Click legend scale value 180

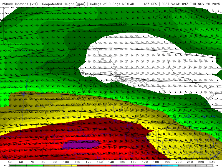click(156, 162)
